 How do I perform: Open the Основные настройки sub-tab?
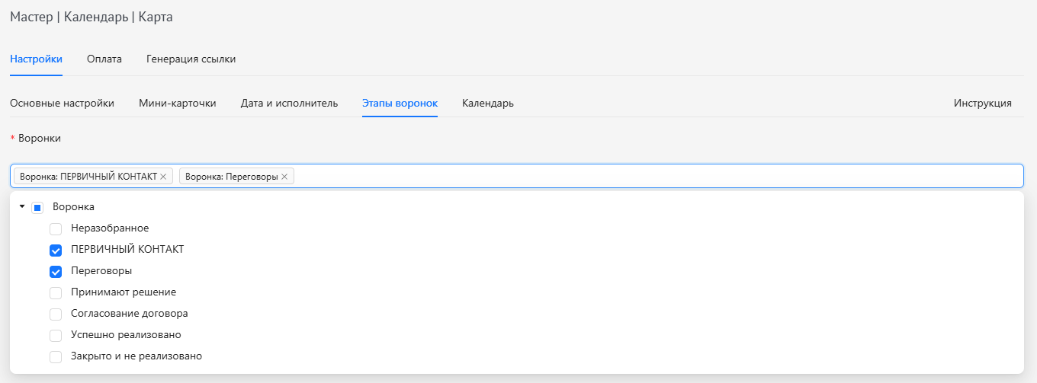click(62, 104)
